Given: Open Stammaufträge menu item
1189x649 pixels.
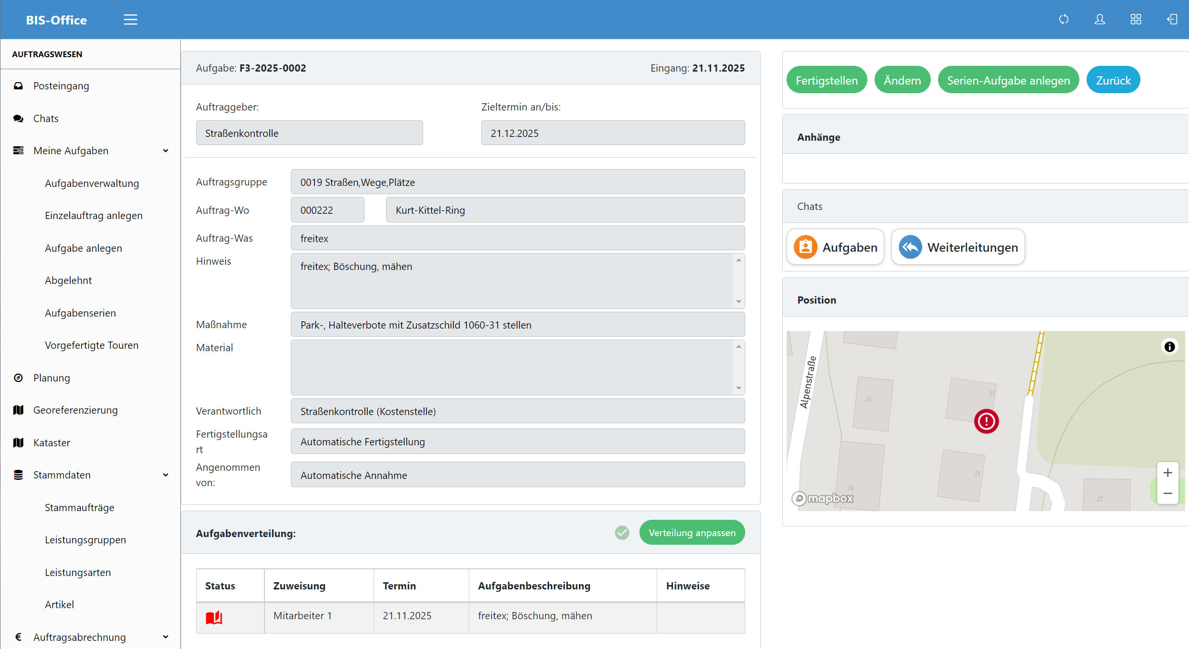Looking at the screenshot, I should pos(79,508).
